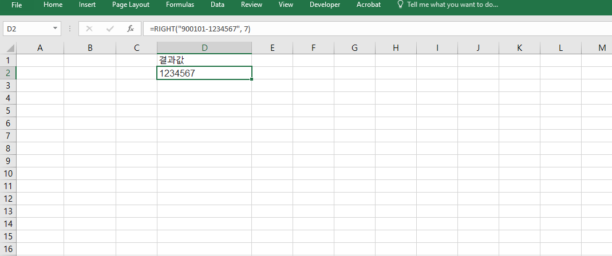Select row 1 header

(8, 61)
